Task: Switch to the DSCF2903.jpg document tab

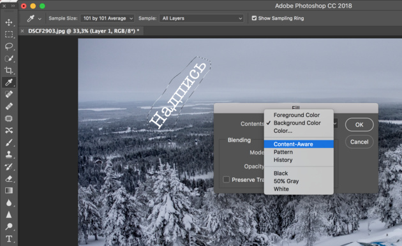Action: click(84, 31)
